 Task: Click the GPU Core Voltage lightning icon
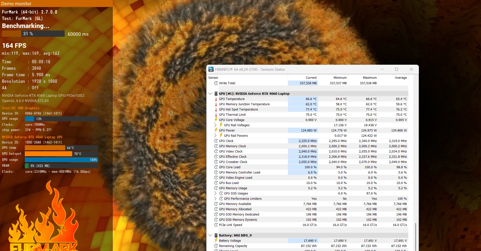[216, 120]
